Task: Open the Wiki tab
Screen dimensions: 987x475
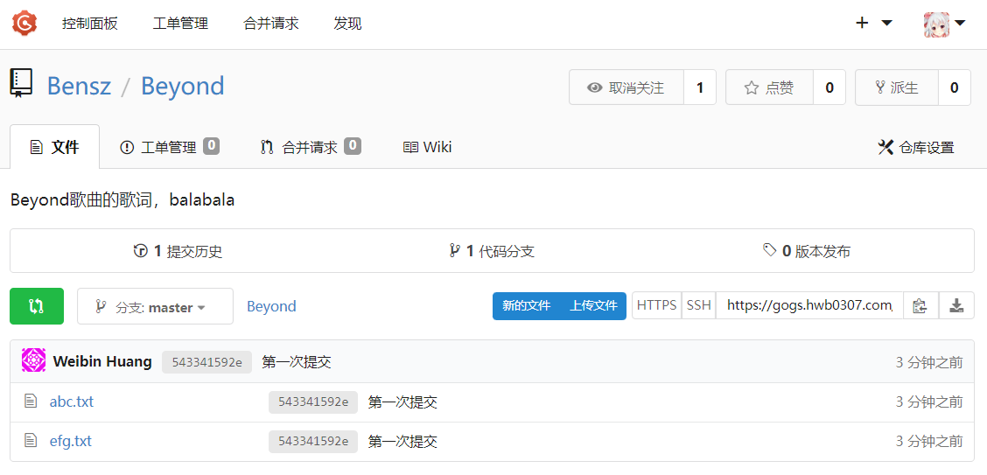Action: pyautogui.click(x=427, y=147)
